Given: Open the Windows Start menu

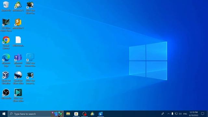Looking at the screenshot, I should (x=4, y=114).
